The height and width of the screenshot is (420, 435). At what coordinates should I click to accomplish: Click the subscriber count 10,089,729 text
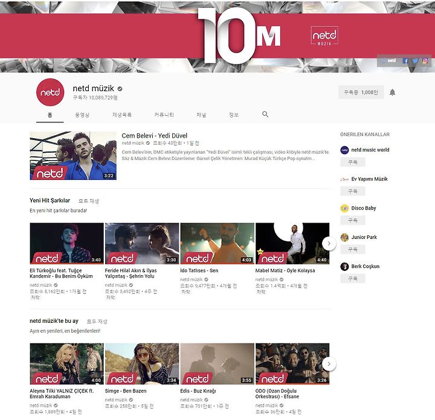(x=95, y=98)
